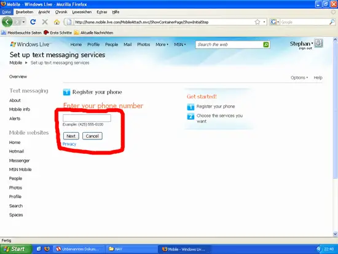Viewport: 338px width, 254px height.
Task: Open the Profile link in top navigation
Action: coord(93,44)
